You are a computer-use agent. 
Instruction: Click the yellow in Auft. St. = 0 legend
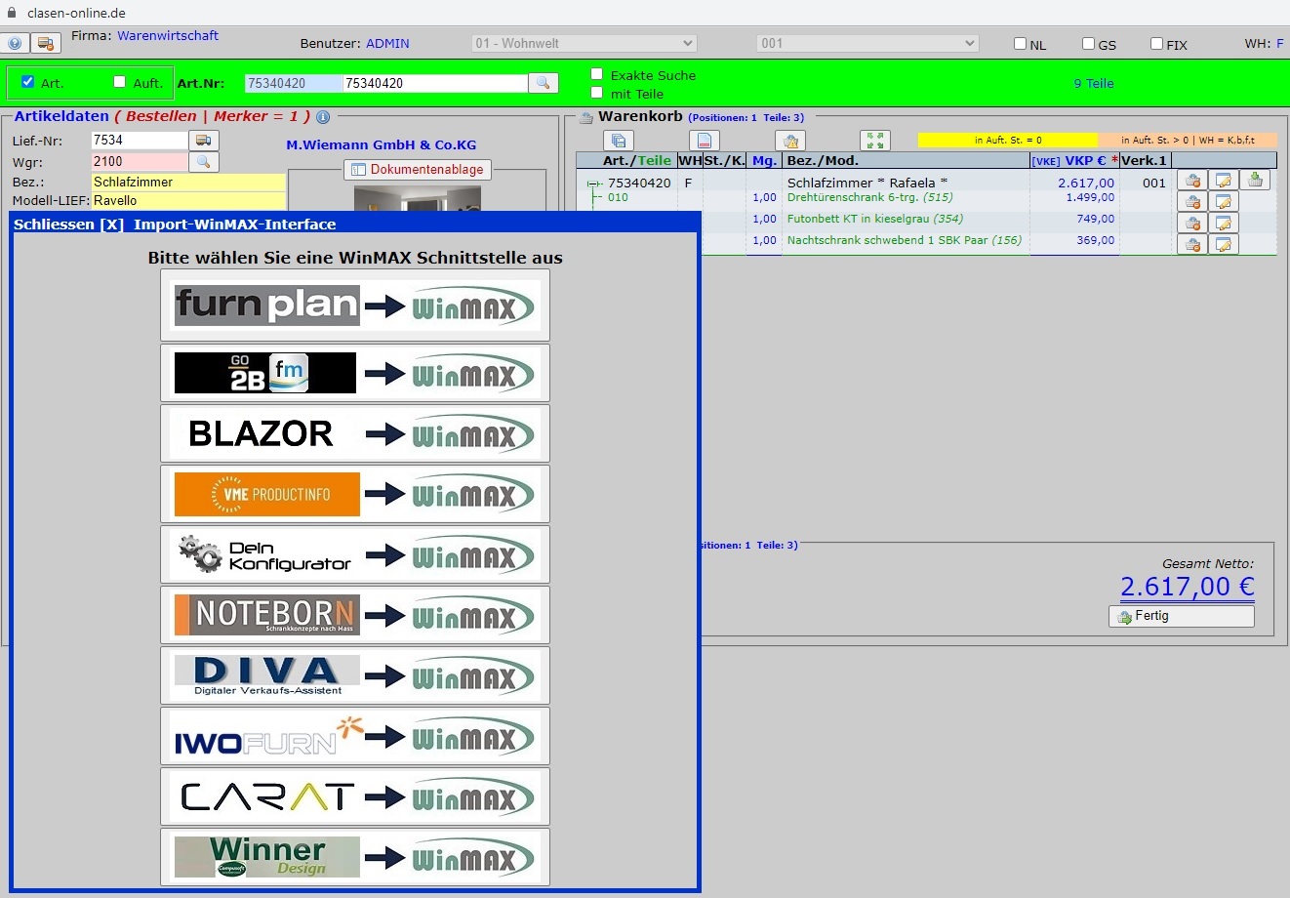point(1008,140)
